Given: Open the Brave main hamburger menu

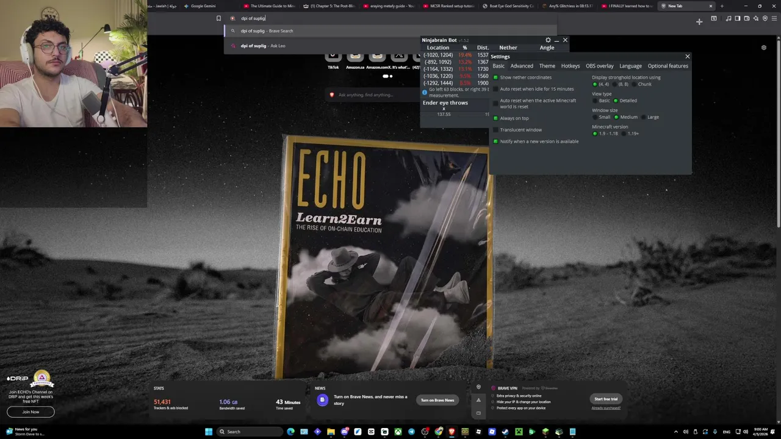Looking at the screenshot, I should [774, 18].
